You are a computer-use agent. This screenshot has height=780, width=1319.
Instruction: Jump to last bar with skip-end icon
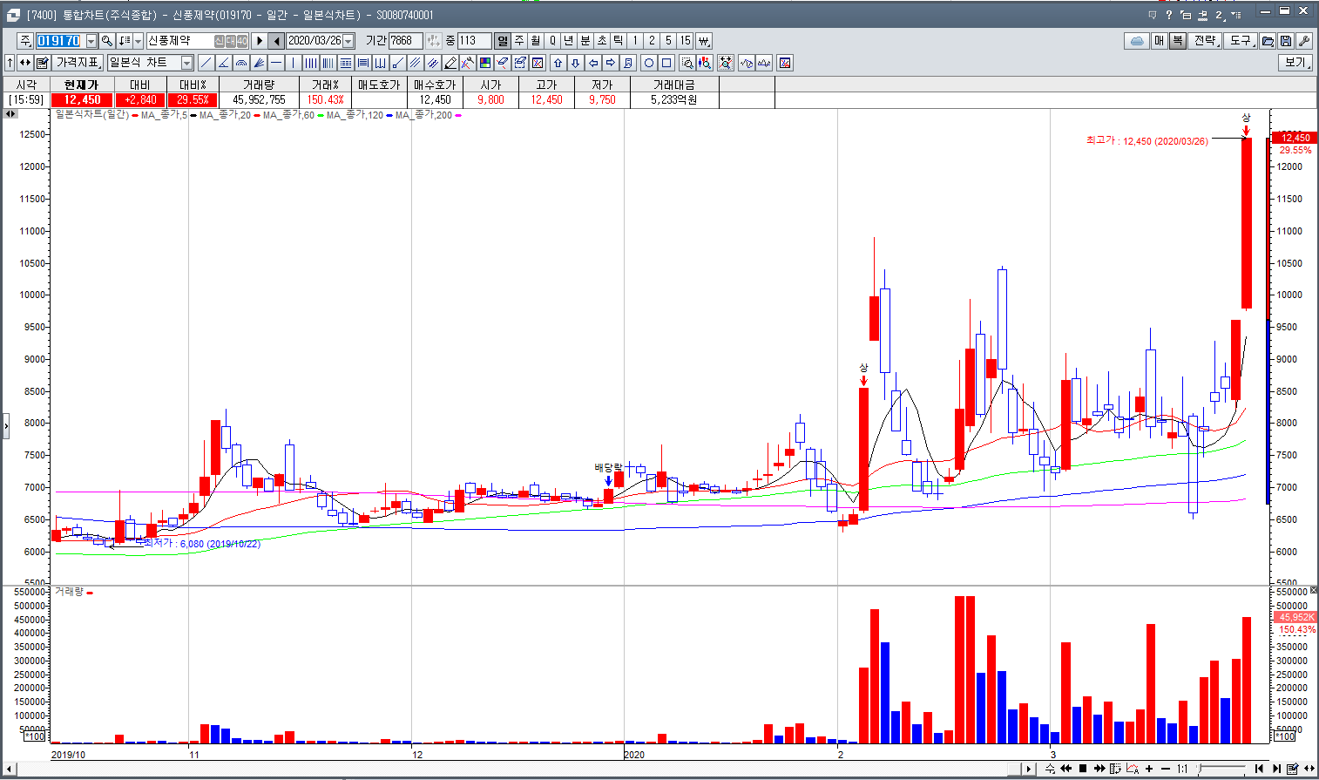pos(1277,769)
